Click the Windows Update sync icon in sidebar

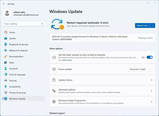tap(6, 98)
